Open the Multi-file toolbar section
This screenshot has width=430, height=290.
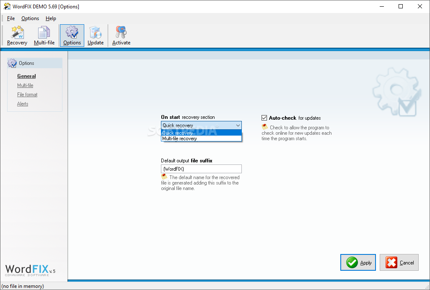(44, 36)
